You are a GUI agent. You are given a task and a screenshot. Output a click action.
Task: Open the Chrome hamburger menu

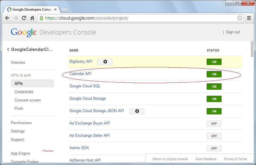(249, 18)
